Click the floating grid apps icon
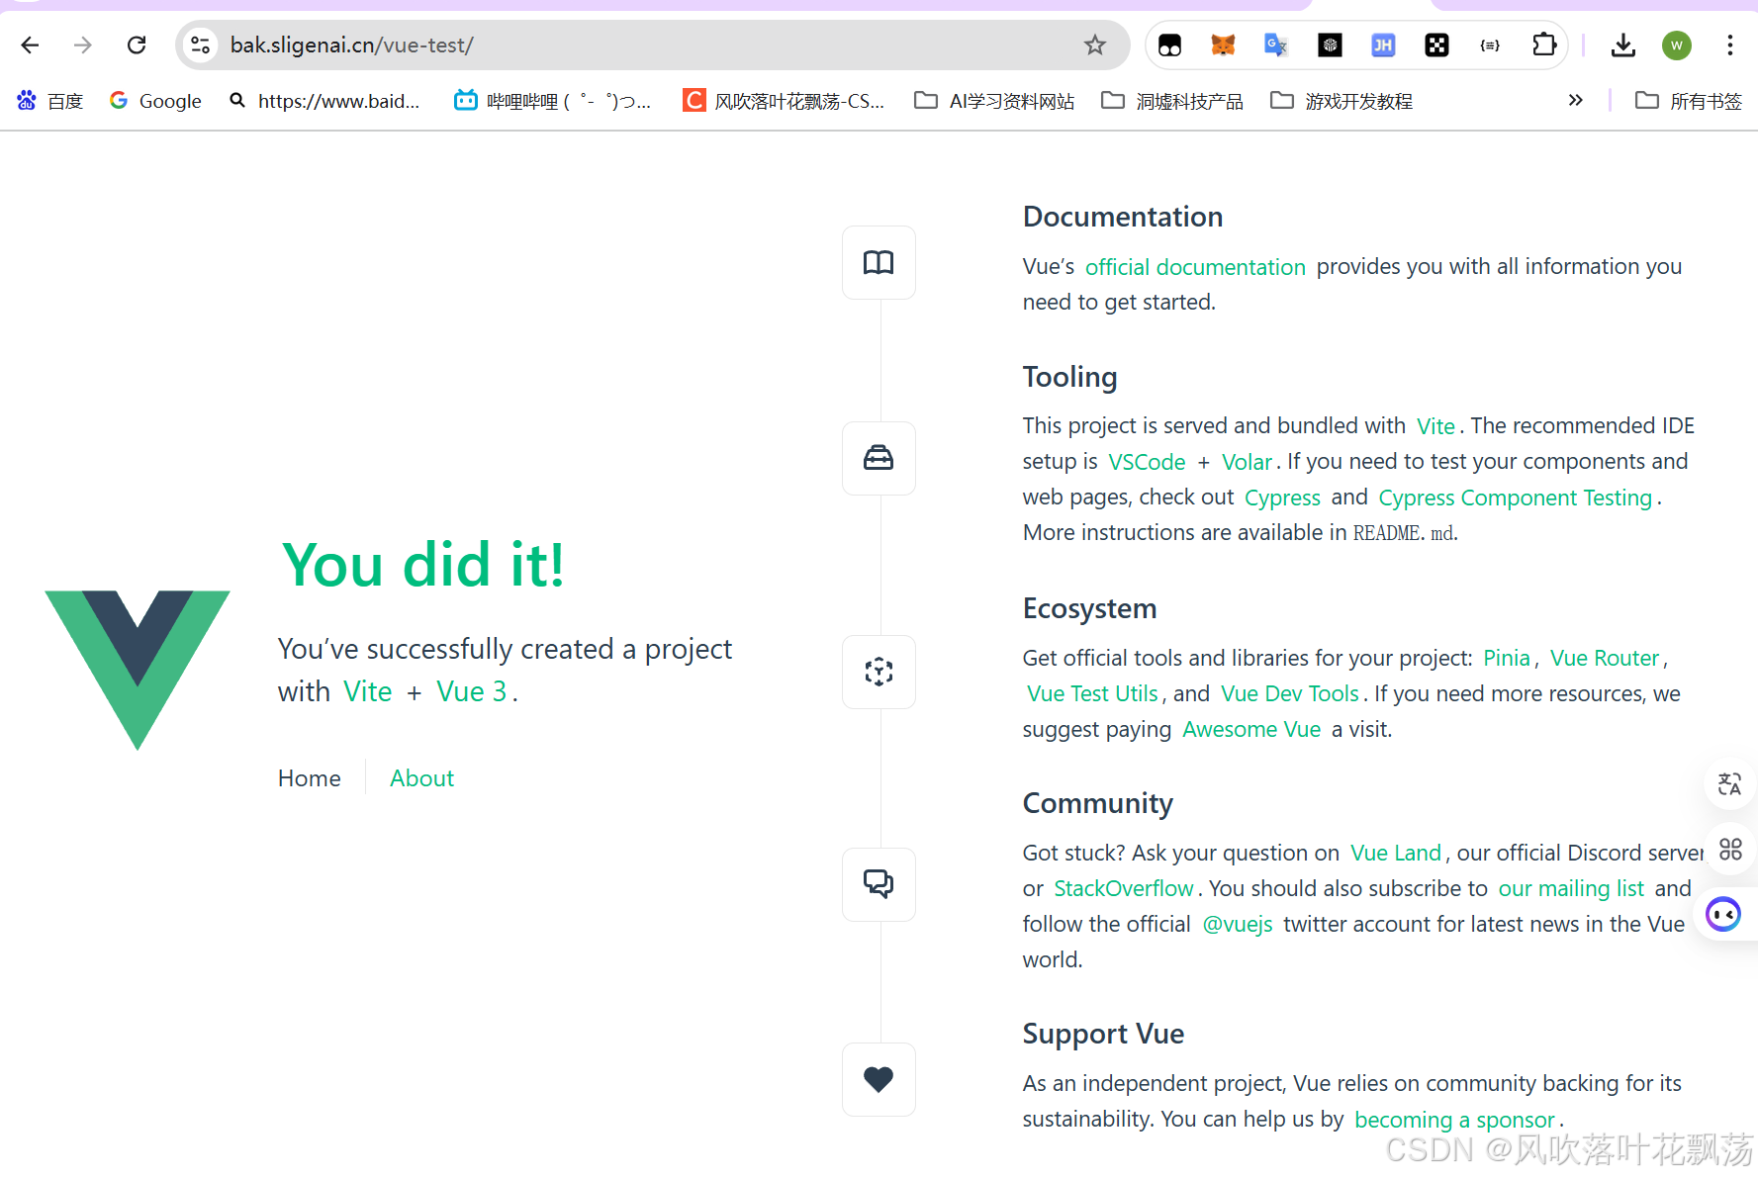This screenshot has height=1179, width=1758. point(1729,849)
